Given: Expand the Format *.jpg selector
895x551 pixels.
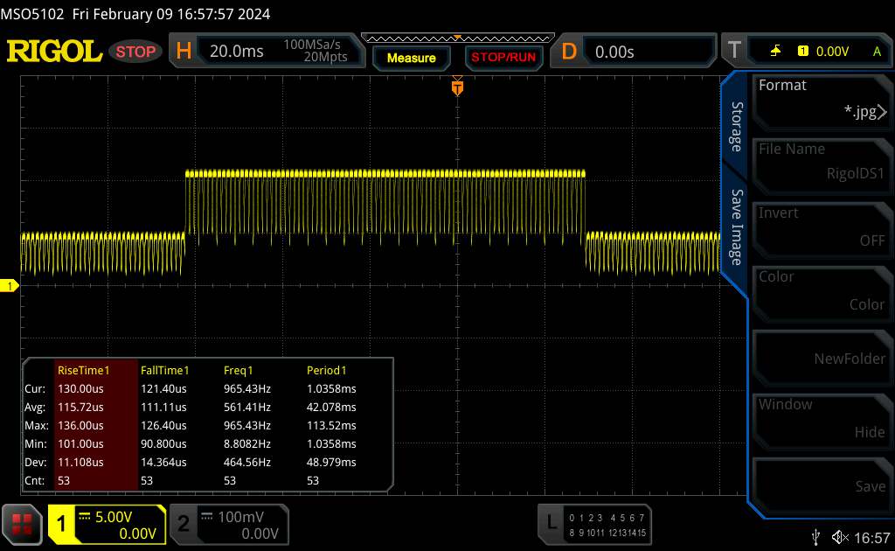Looking at the screenshot, I should (821, 99).
